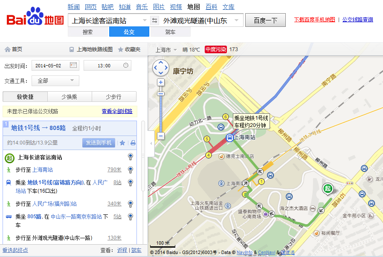Open the NavInfo data provider link
Screen dimensions: 383x257
pyautogui.click(x=244, y=252)
